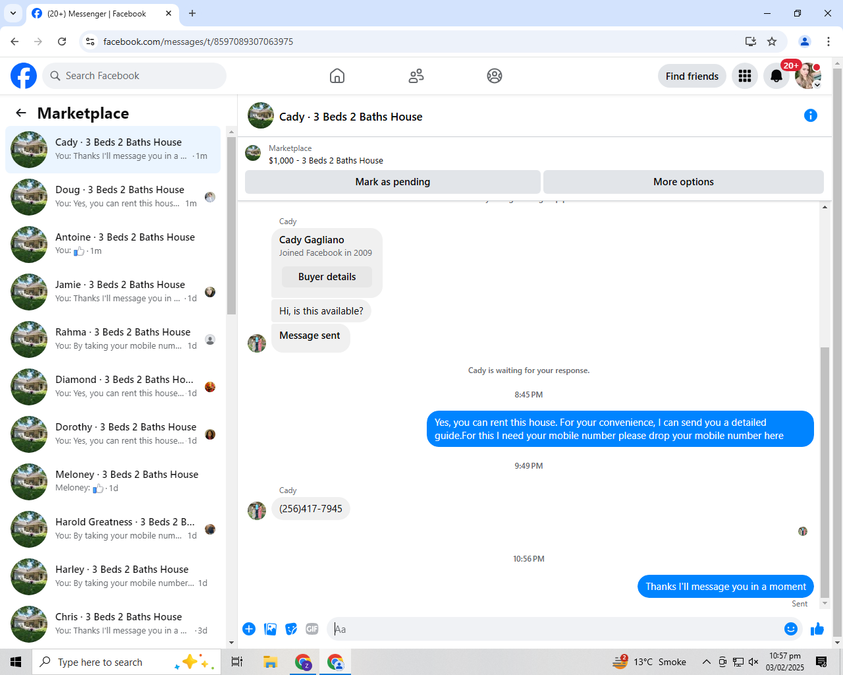Select the Cady conversation in list
This screenshot has height=675, width=843.
(x=113, y=150)
